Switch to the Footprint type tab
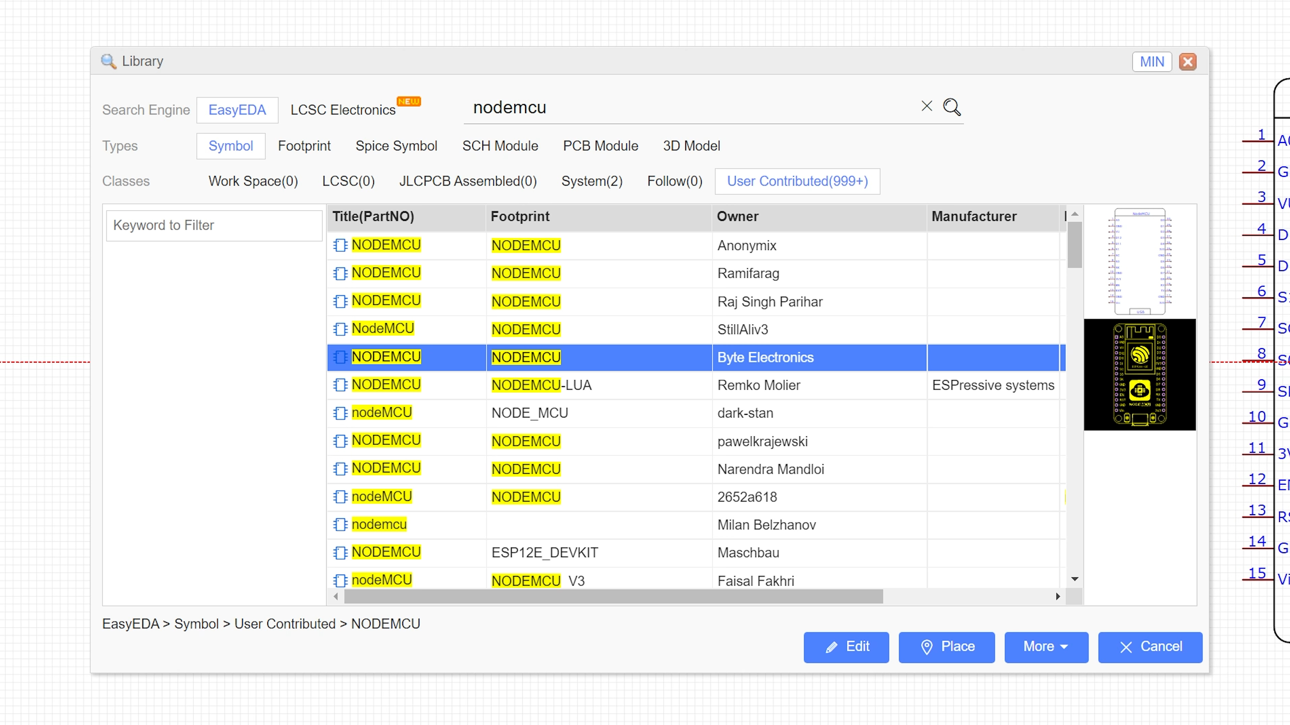Screen dimensions: 1290x725 point(304,146)
